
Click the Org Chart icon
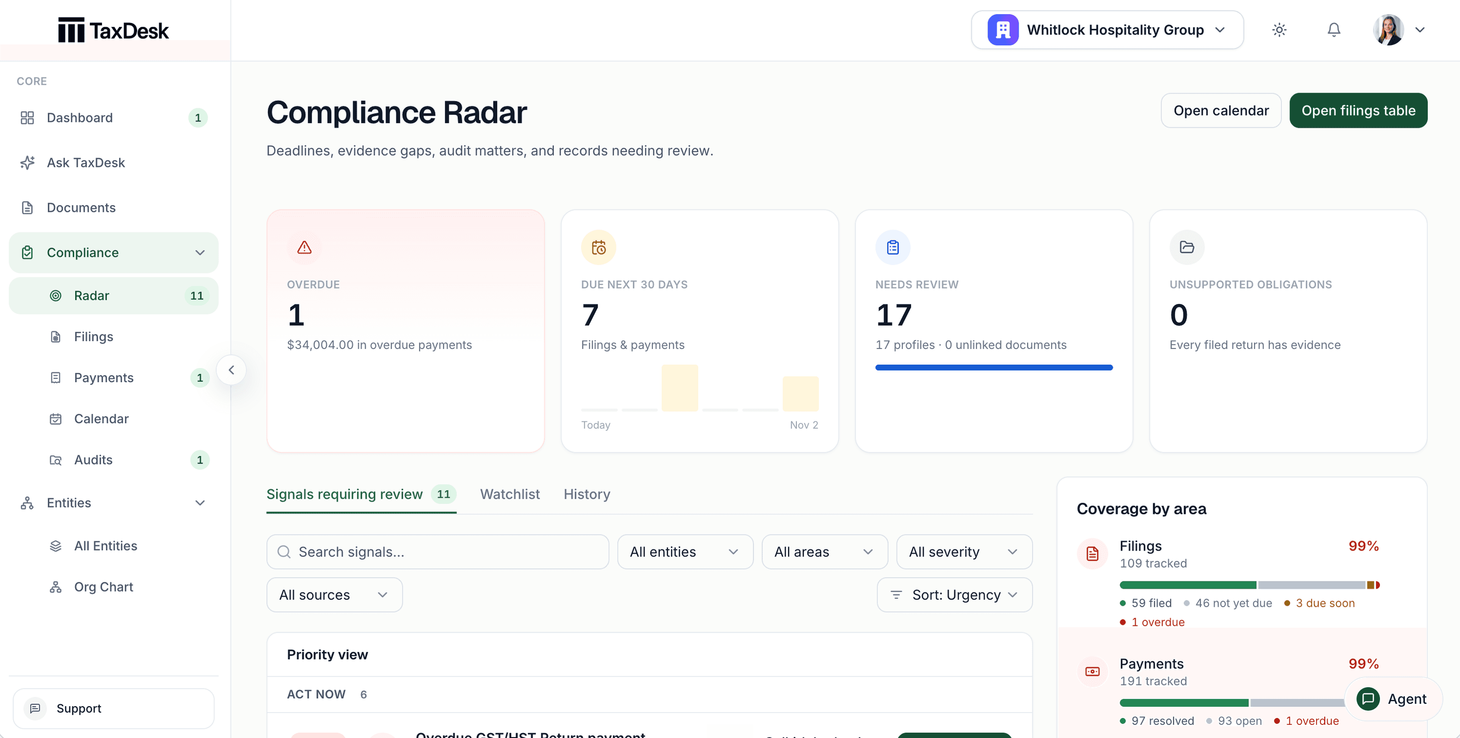click(x=56, y=587)
